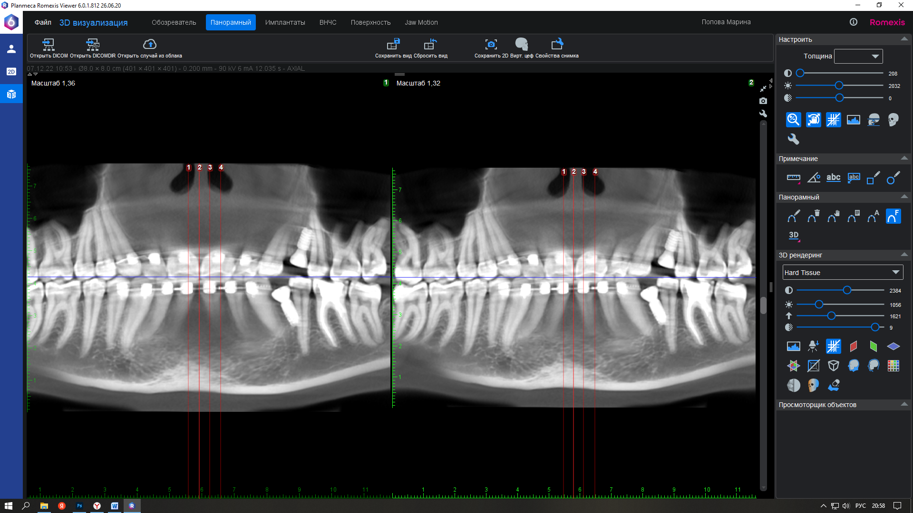The height and width of the screenshot is (513, 913).
Task: Click the skull render icon in Настроить
Action: (893, 119)
